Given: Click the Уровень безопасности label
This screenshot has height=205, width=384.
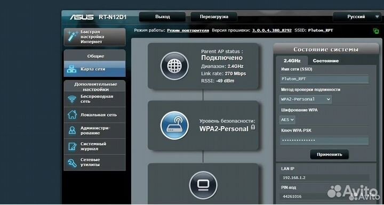Looking at the screenshot, I should 227,121.
